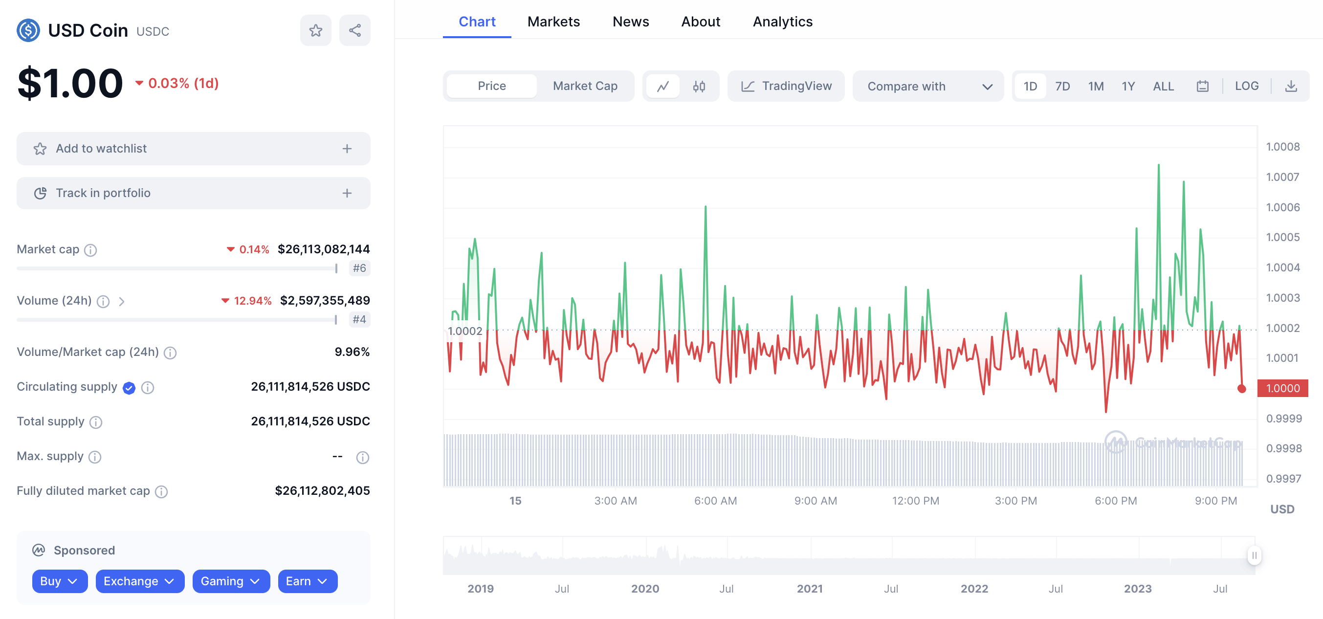Screen dimensions: 1323x619
Task: Click Add to watchlist button
Action: coord(193,149)
